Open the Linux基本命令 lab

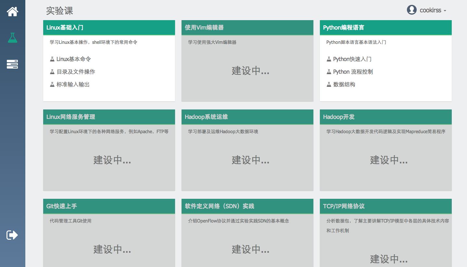(74, 59)
